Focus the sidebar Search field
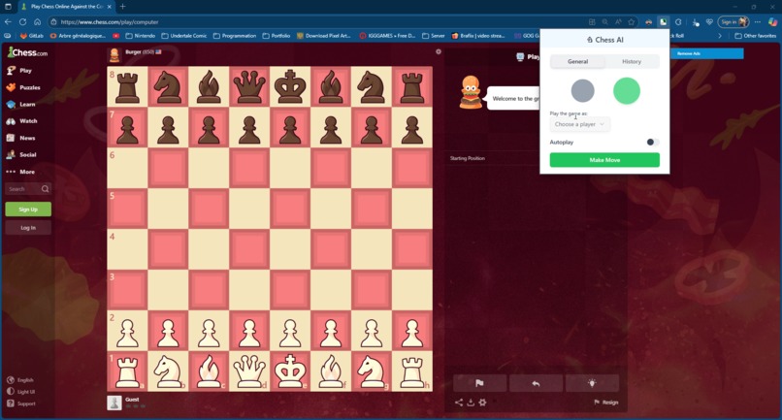This screenshot has width=782, height=420. tap(28, 188)
